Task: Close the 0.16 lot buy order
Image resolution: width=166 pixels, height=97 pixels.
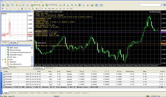Action: pos(165,84)
